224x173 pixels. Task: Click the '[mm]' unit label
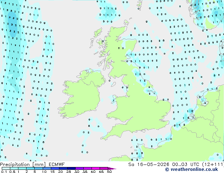tap(39, 165)
